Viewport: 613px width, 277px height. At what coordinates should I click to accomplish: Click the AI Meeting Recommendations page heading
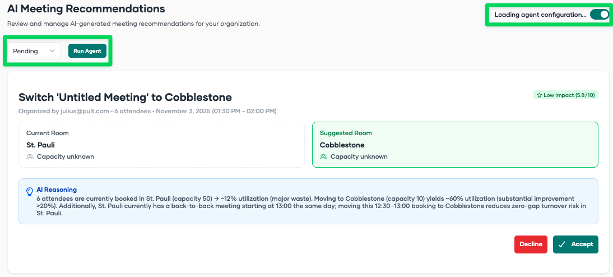click(86, 9)
